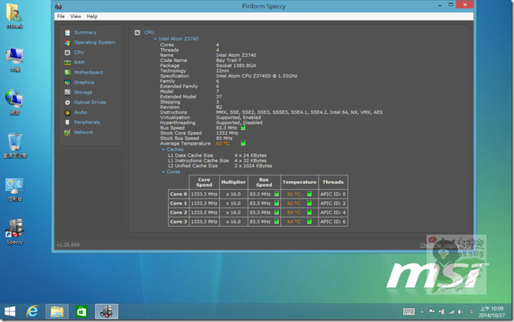Click the L2 Unified Cache Size row

pyautogui.click(x=220, y=166)
